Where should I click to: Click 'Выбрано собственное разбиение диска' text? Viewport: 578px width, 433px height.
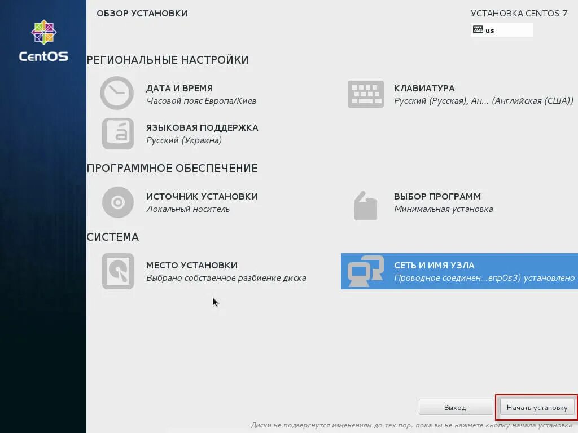pyautogui.click(x=226, y=278)
